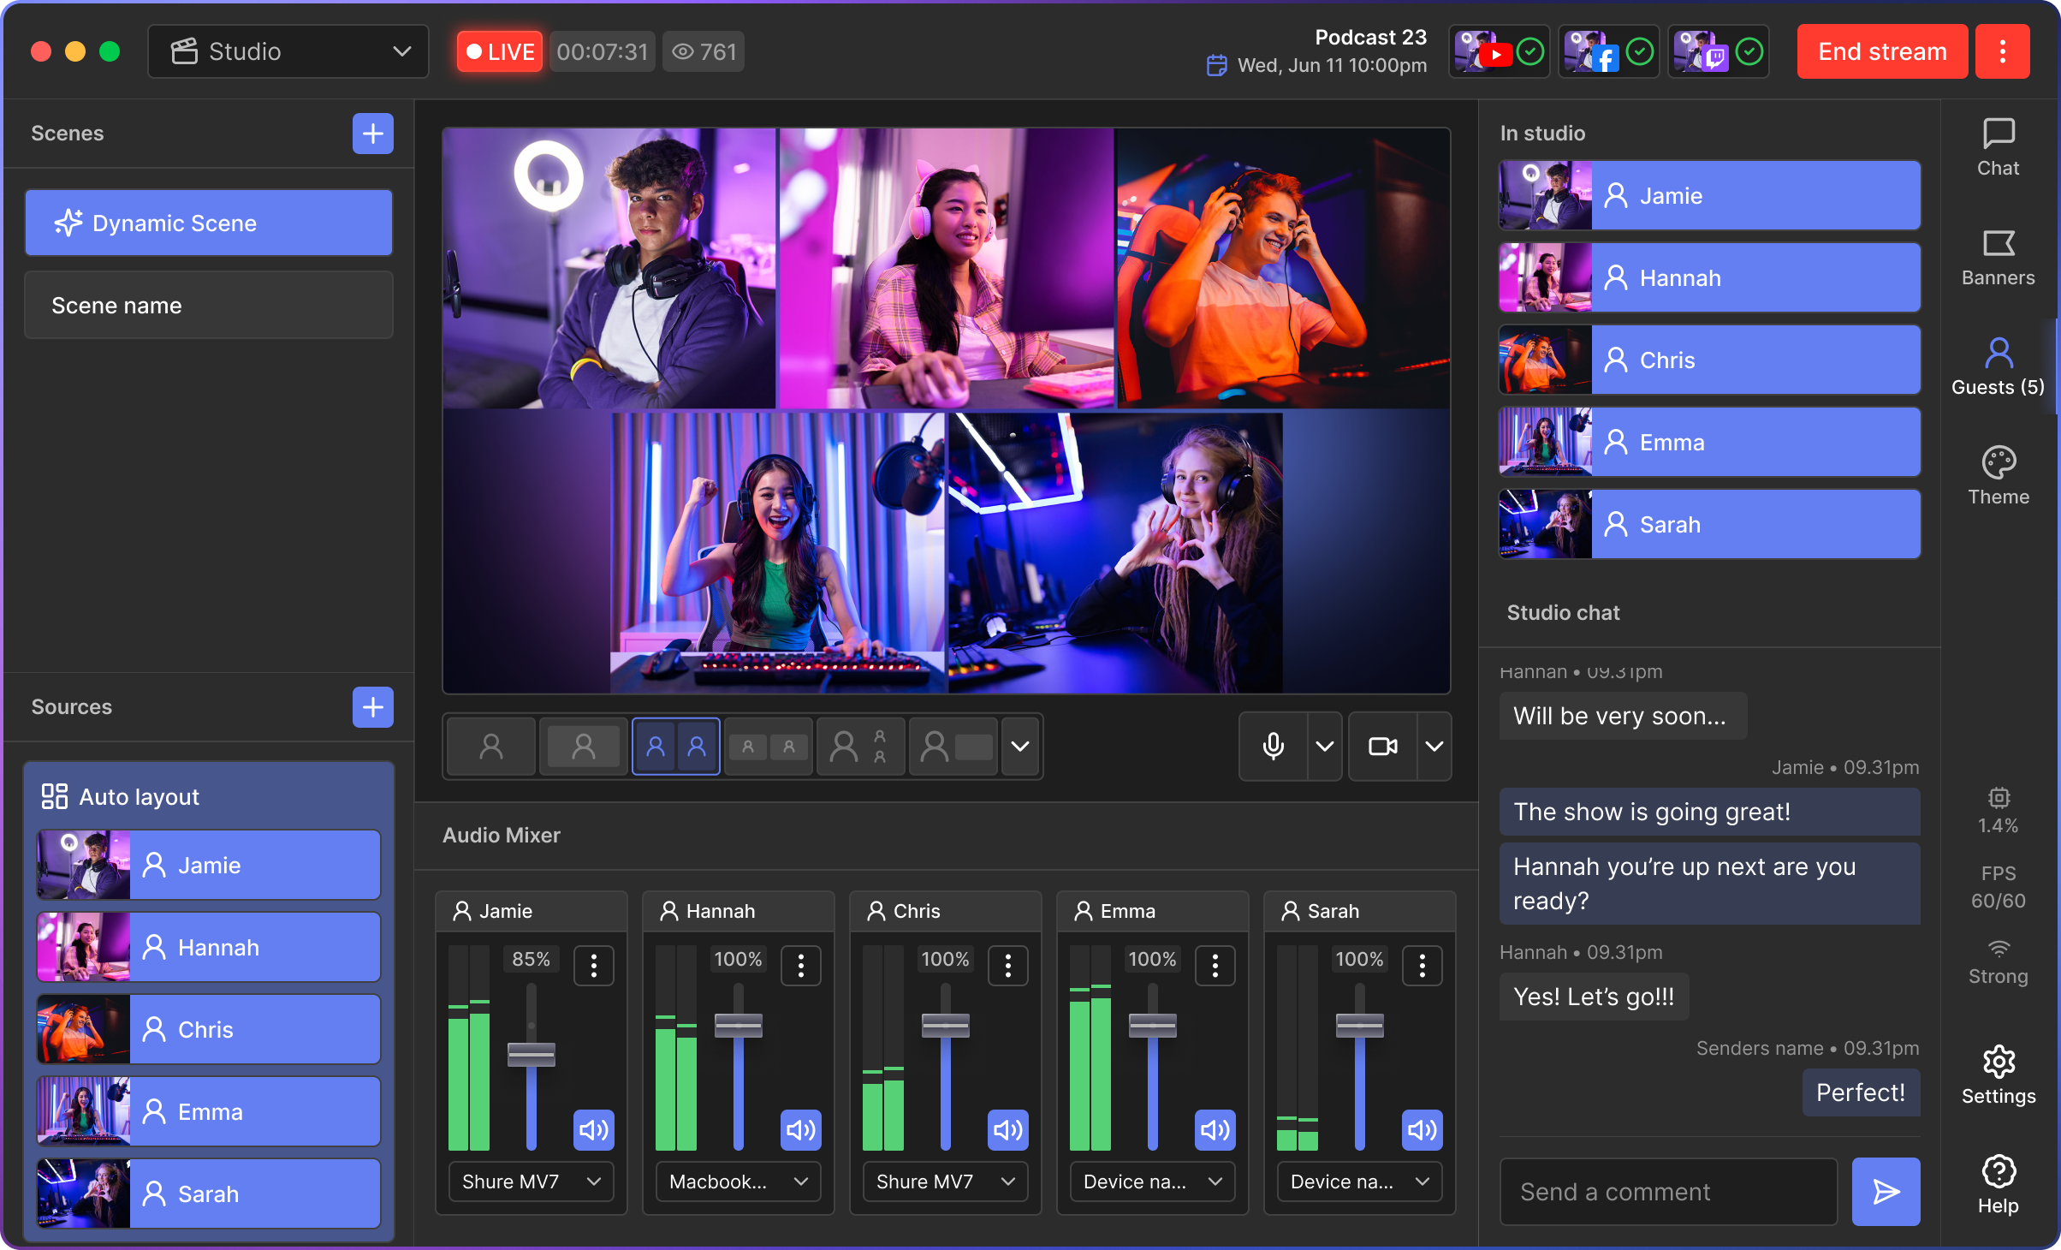2061x1250 pixels.
Task: Open Jamie's audio channel options menu
Action: pos(593,966)
